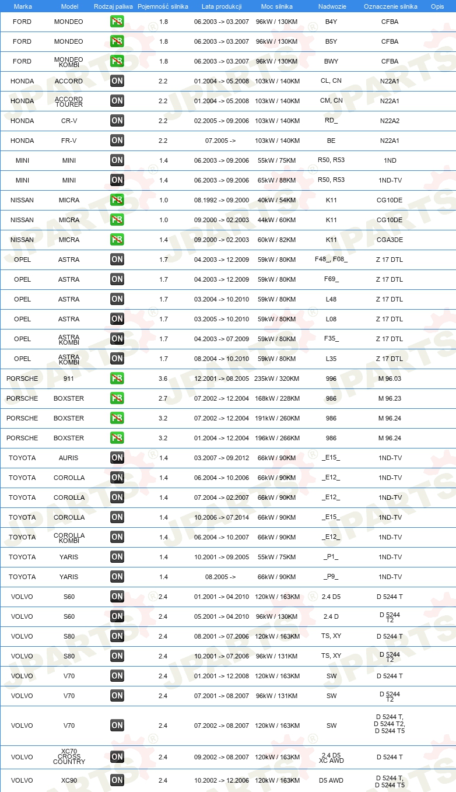Select the power value 191kW / 260KM
Viewport: 456px width, 792px height.
point(277,418)
